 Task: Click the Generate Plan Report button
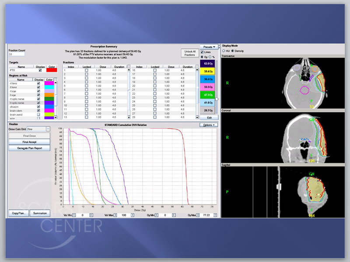[29, 148]
